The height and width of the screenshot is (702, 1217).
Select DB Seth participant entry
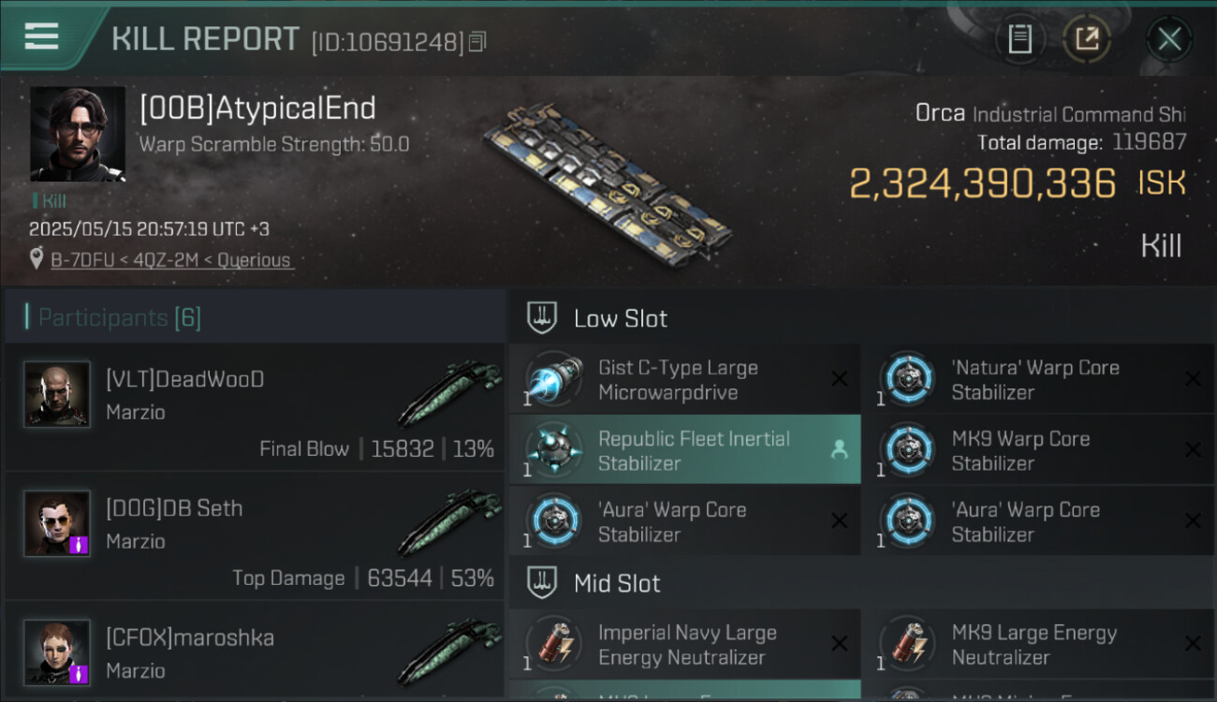pos(255,535)
